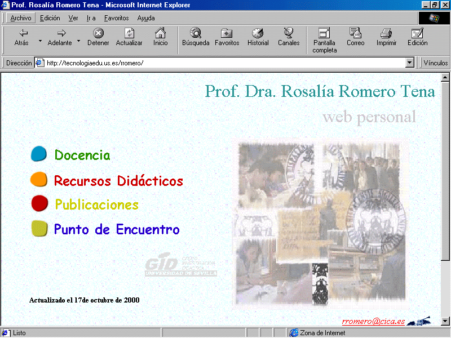Screen dimensions: 451x338
Task: Show browsing Historial panel
Action: coord(258,37)
